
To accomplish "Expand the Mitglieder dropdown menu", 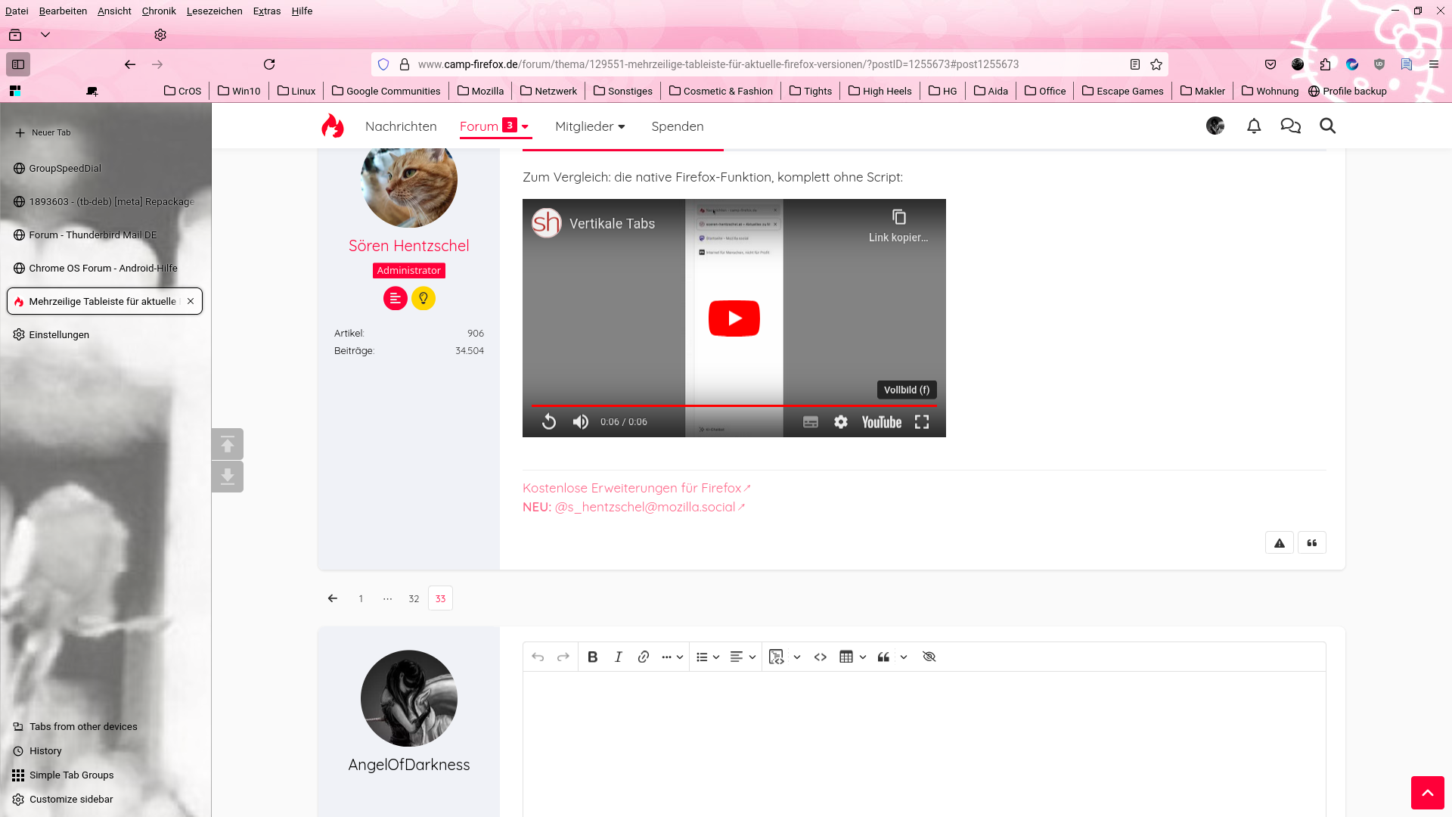I will point(622,127).
